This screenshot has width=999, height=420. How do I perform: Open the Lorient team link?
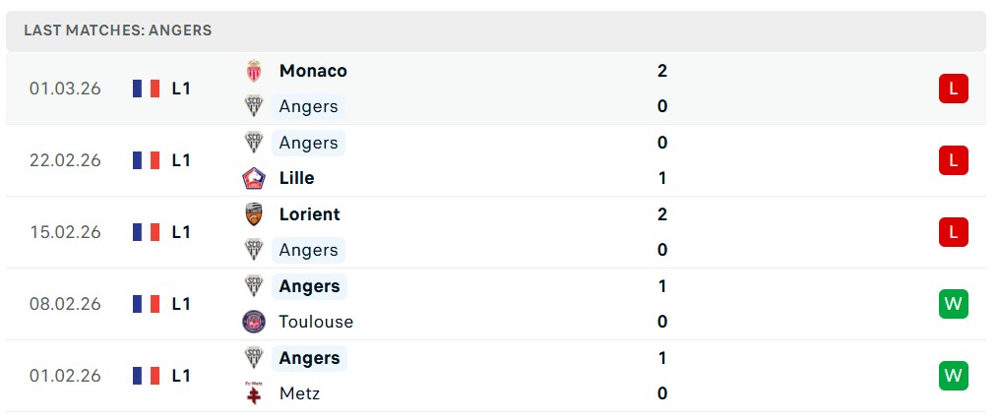pos(309,214)
